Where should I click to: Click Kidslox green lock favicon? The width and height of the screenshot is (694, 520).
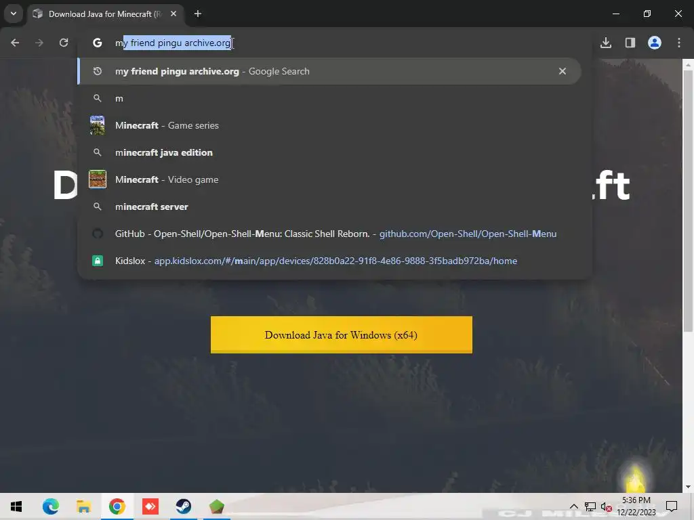click(x=98, y=261)
